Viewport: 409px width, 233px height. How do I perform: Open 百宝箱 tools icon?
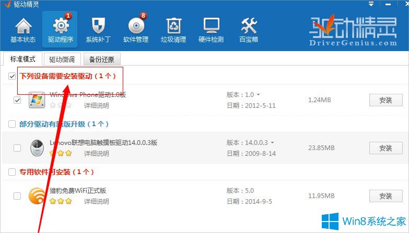(249, 26)
